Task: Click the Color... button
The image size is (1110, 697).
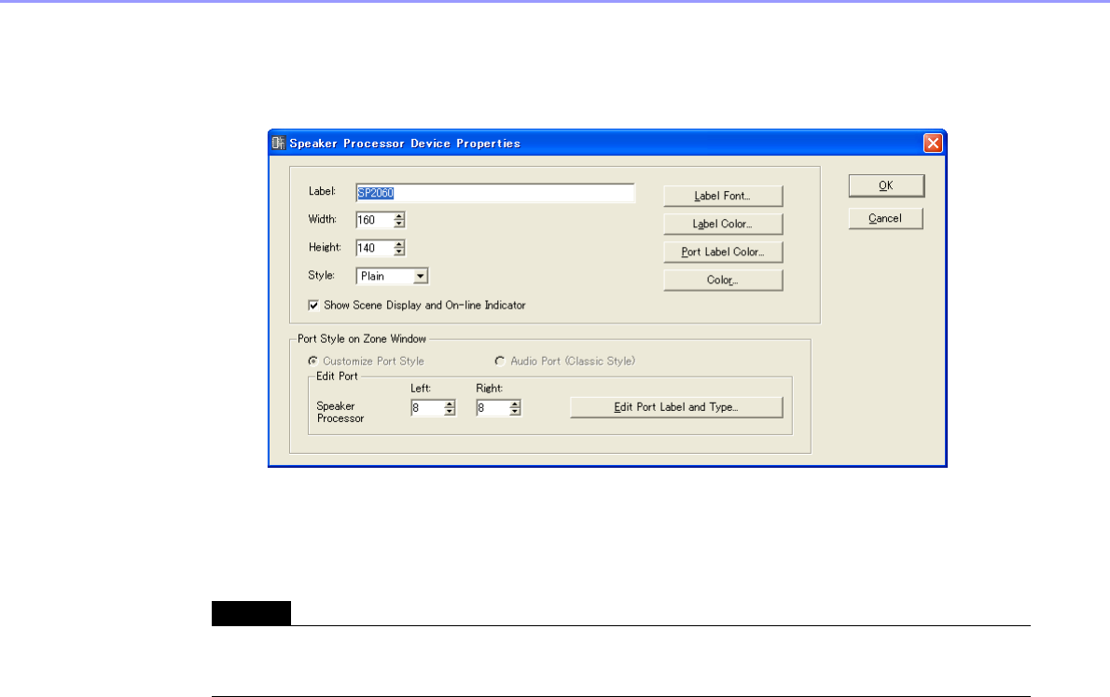Action: 723,280
